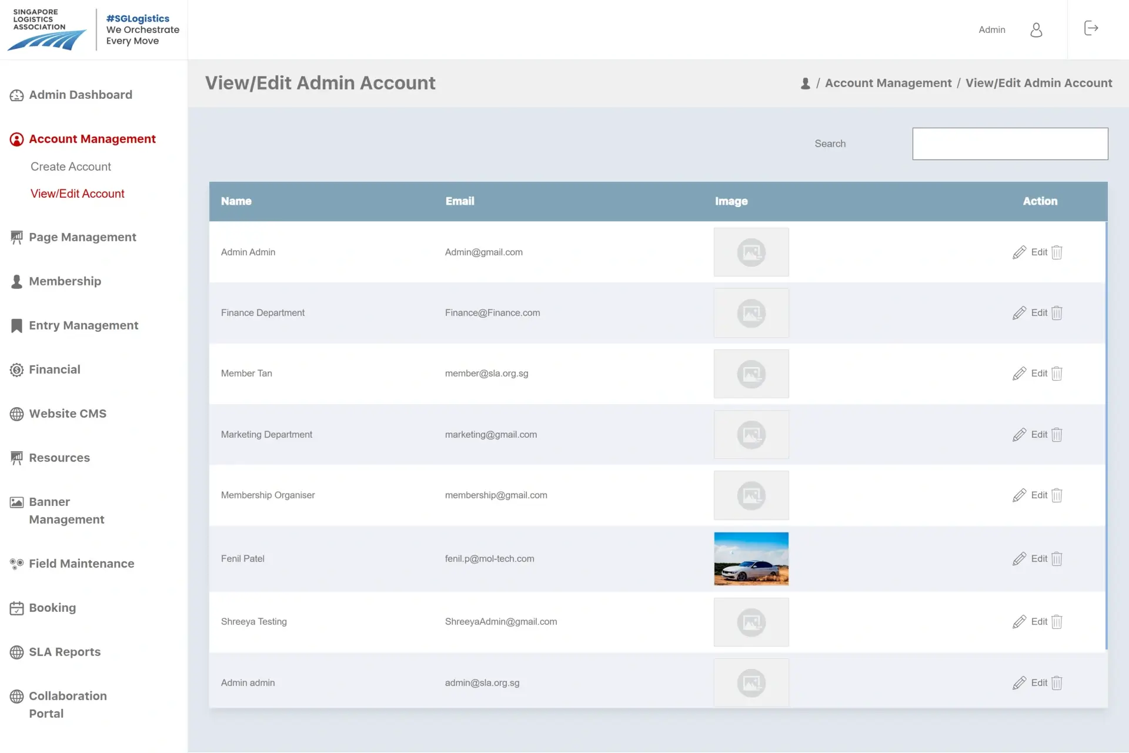Click the Field Maintenance sidebar icon

(16, 564)
